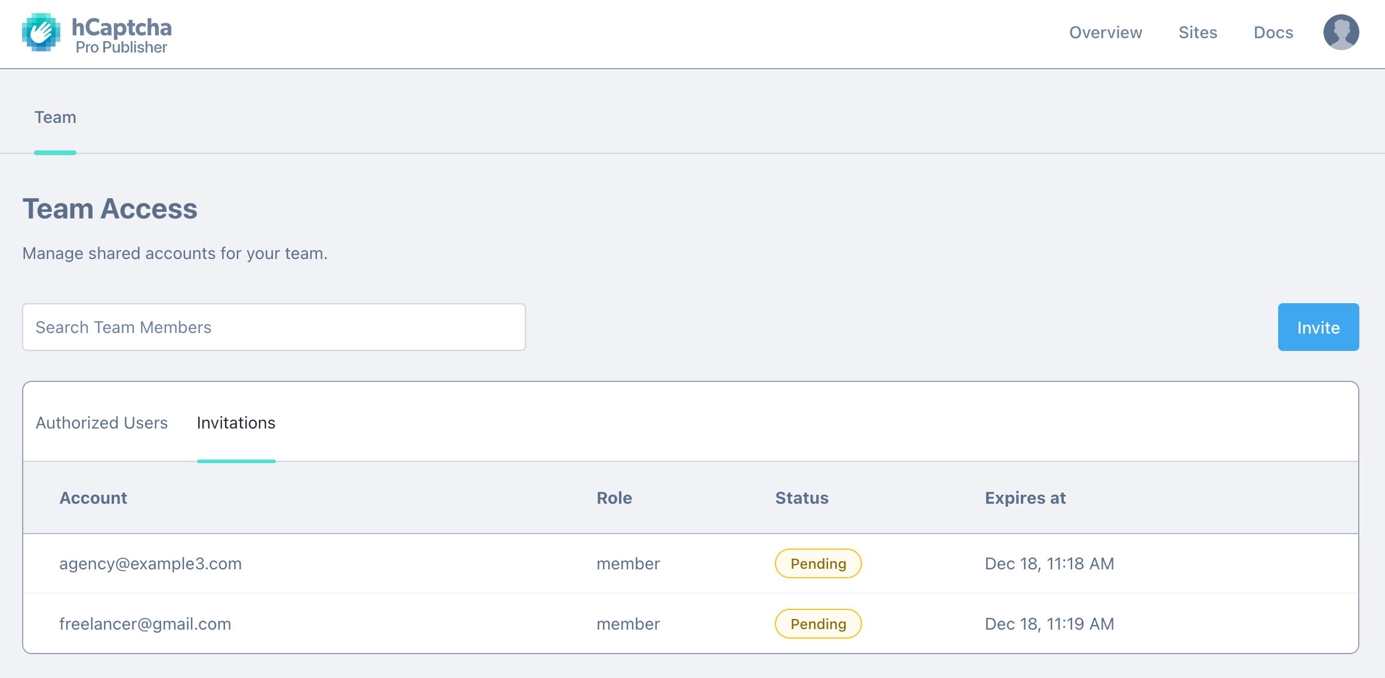The image size is (1385, 678).
Task: Click the Account column header
Action: 93,498
